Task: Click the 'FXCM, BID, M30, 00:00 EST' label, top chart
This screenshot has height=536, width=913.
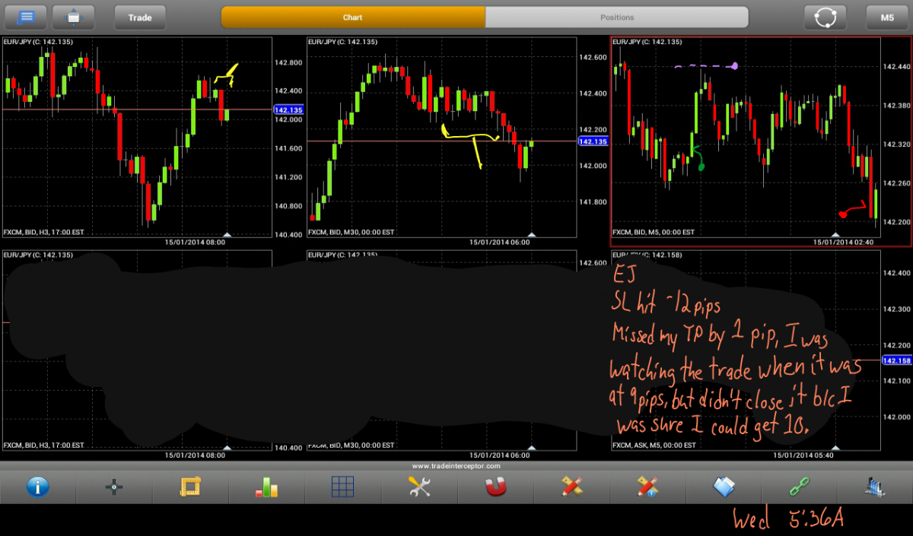Action: tap(352, 232)
